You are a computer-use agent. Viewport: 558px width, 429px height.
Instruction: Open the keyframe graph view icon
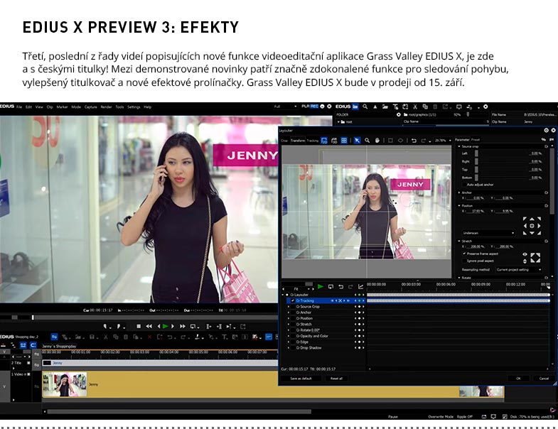point(360,287)
